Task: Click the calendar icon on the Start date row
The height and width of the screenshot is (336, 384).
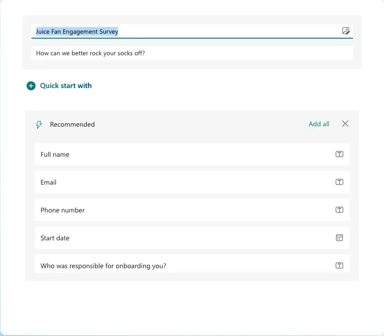Action: (x=339, y=238)
